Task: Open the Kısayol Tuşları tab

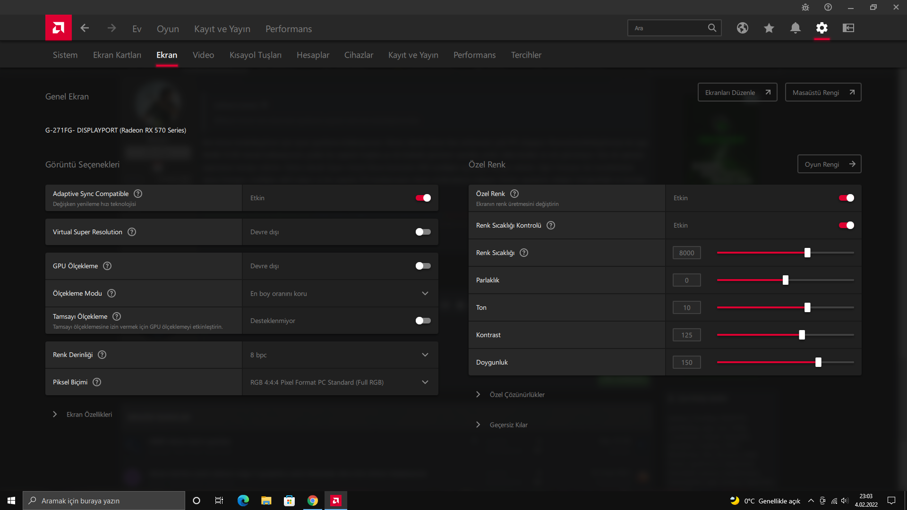Action: click(255, 55)
